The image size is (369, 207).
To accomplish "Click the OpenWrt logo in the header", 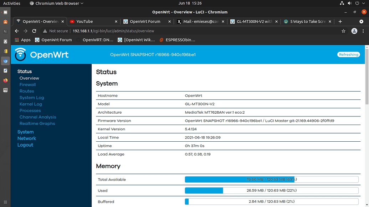I will tap(20, 54).
